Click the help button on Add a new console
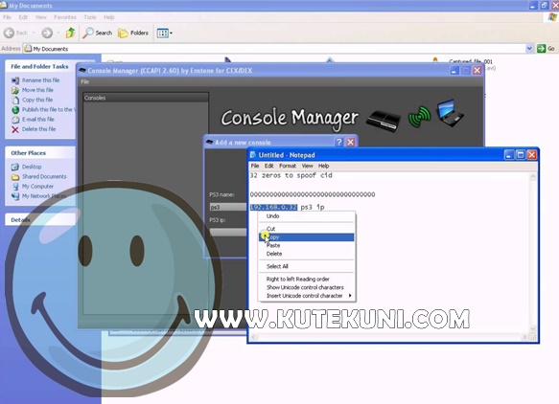Image resolution: width=559 pixels, height=404 pixels. (338, 143)
